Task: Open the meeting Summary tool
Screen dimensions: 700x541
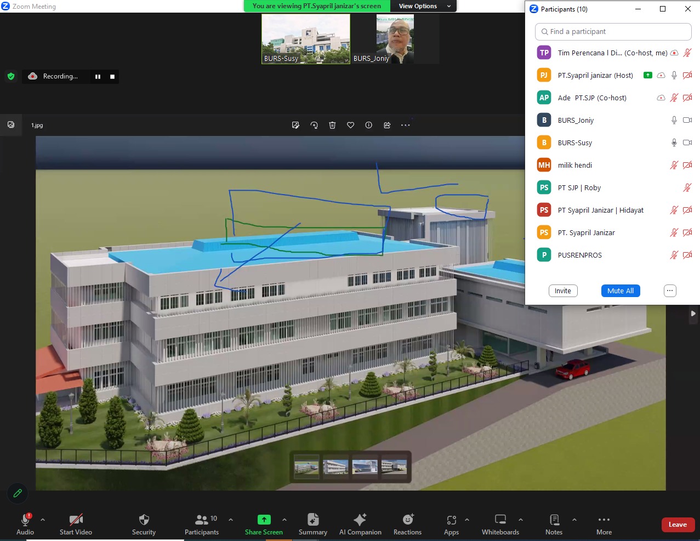Action: click(312, 524)
